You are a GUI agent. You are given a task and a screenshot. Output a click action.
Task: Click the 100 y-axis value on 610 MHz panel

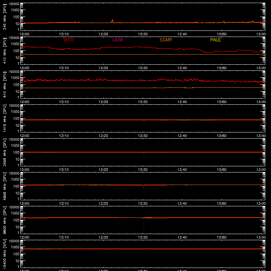pos(16,85)
